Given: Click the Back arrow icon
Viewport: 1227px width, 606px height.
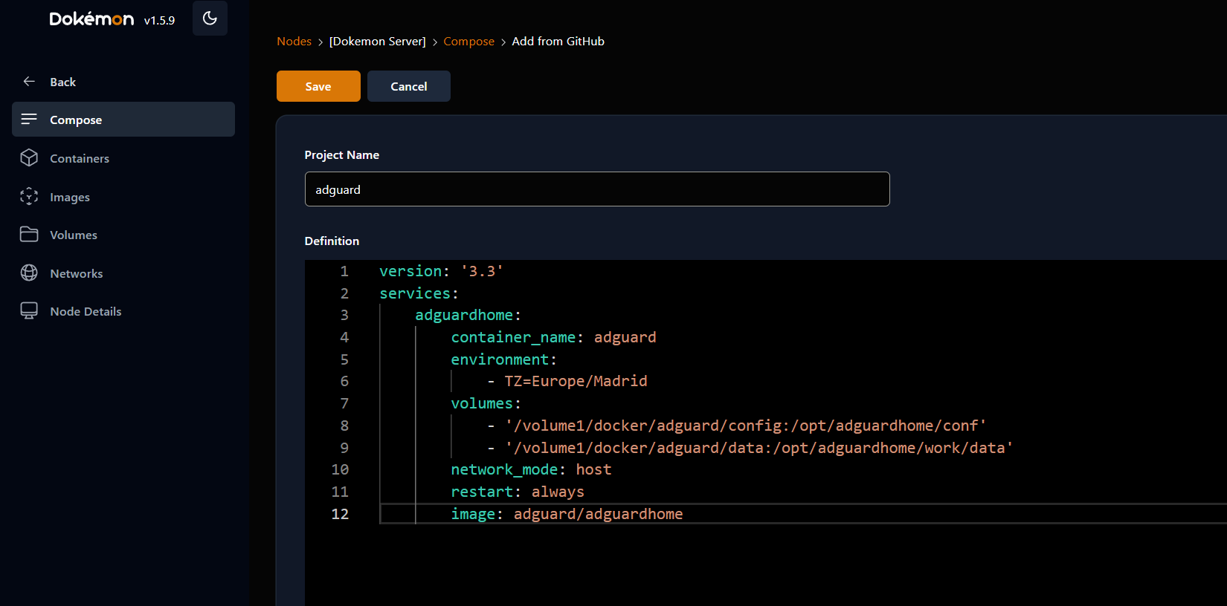Looking at the screenshot, I should (29, 82).
